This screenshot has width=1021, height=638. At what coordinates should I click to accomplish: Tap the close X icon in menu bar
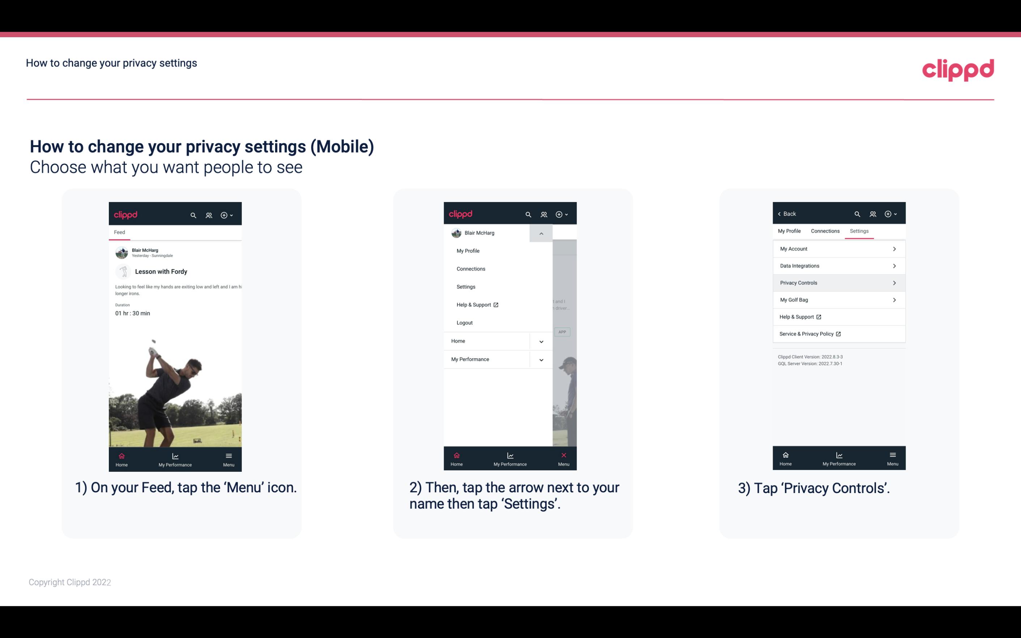(562, 455)
